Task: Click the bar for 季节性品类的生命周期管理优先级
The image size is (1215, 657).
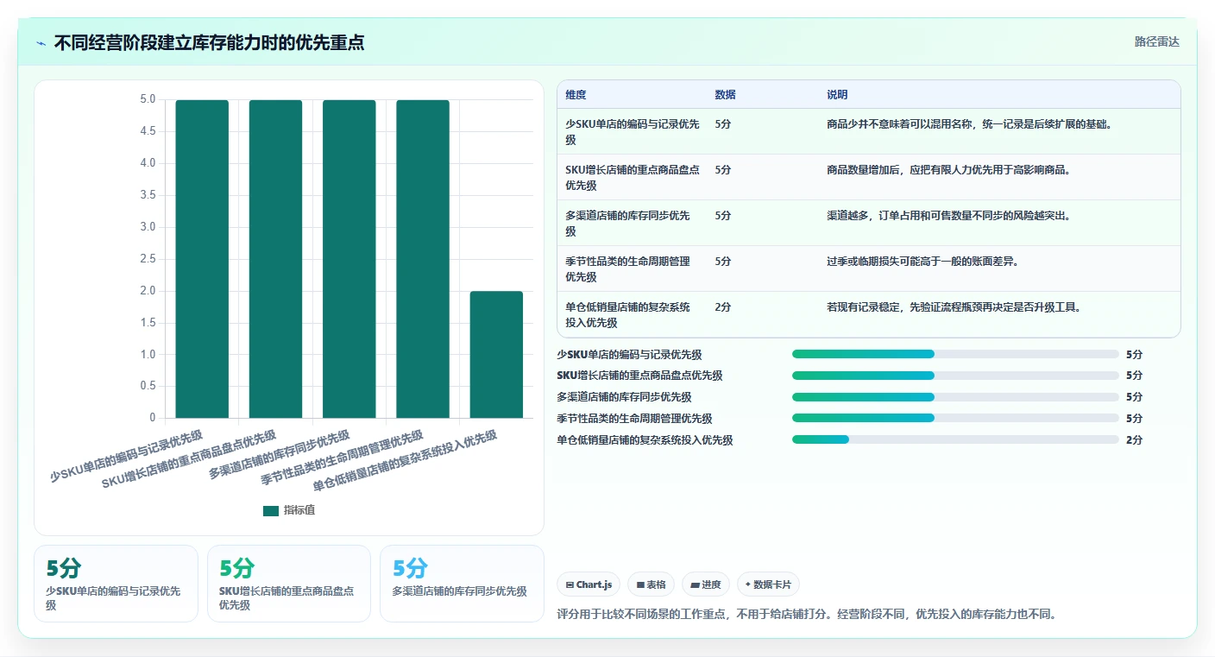Action: [423, 259]
